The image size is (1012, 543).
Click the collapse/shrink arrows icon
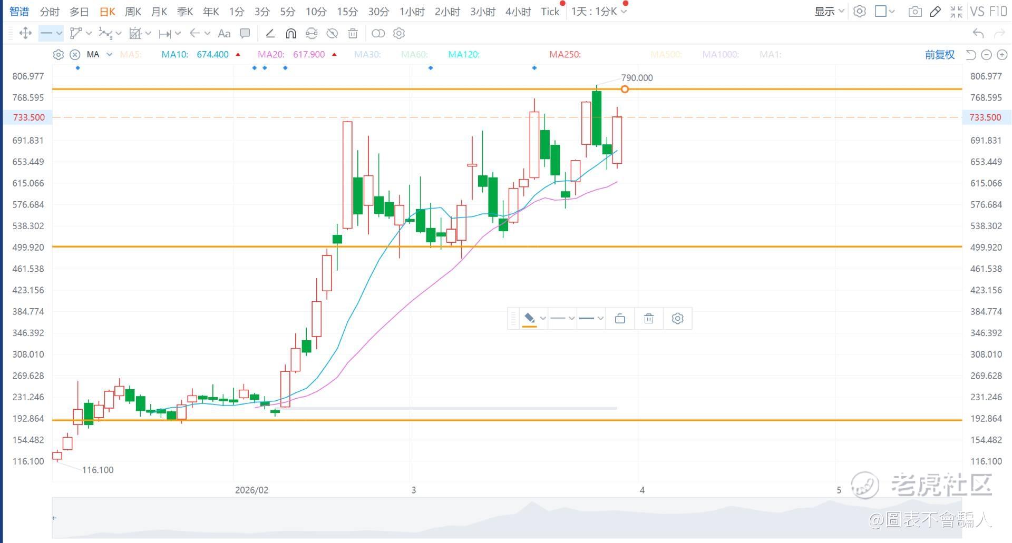pos(956,11)
